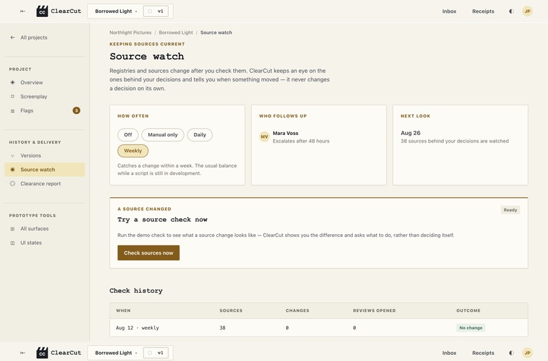
Task: Click the back arrow beside All projects
Action: tap(13, 37)
